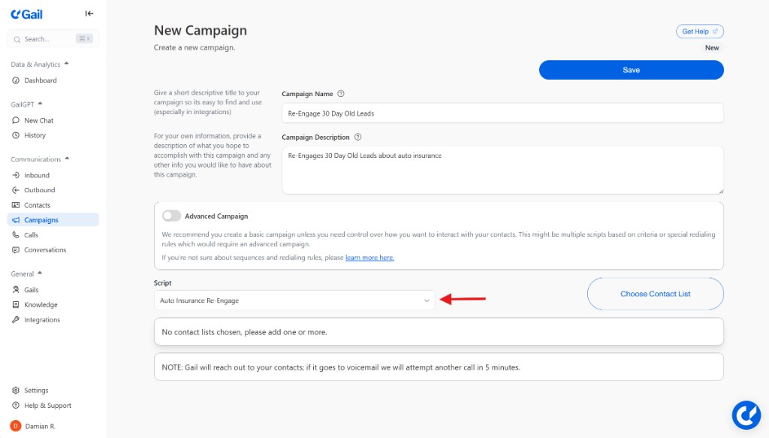Select the Outbound sidebar icon

point(38,190)
